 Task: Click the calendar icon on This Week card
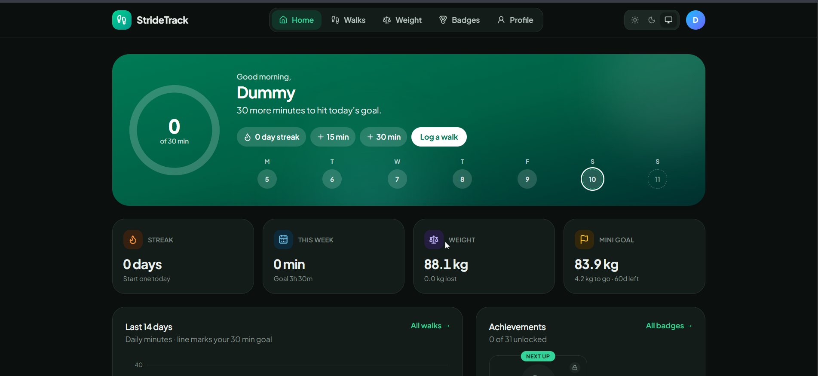(x=283, y=240)
